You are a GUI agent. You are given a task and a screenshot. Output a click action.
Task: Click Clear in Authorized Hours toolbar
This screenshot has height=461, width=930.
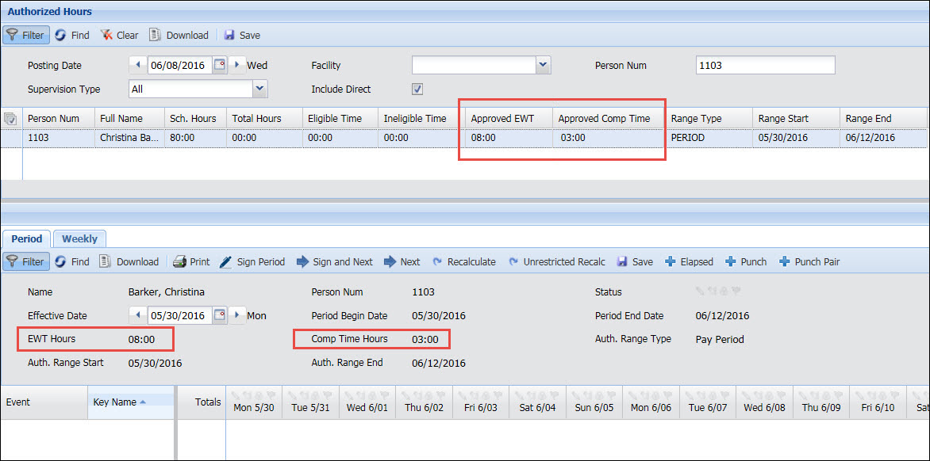point(119,35)
